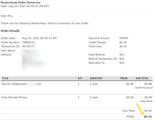The image size is (154, 120).
Task: Click the yellow arrow annotation
Action: (140, 109)
